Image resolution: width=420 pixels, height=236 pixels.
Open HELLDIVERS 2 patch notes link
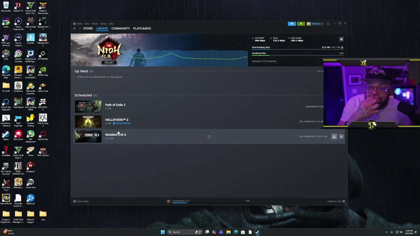click(122, 123)
